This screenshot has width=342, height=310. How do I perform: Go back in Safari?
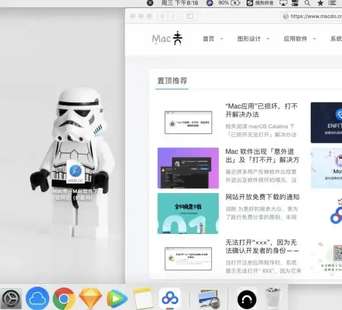(162, 16)
